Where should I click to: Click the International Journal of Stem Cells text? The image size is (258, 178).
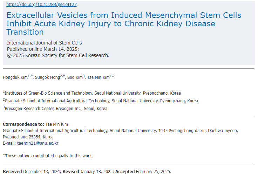pyautogui.click(x=44, y=43)
